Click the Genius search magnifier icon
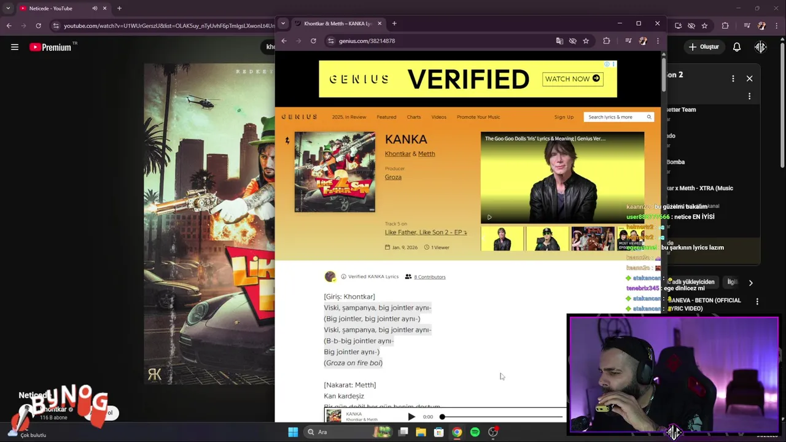Image resolution: width=786 pixels, height=442 pixels. pyautogui.click(x=649, y=117)
